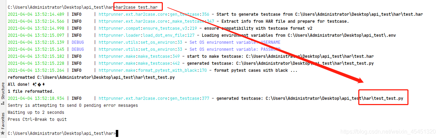The image size is (439, 138).
Task: Click timestamp '2021-04-04 13:52:15.145'
Action: (36, 49)
